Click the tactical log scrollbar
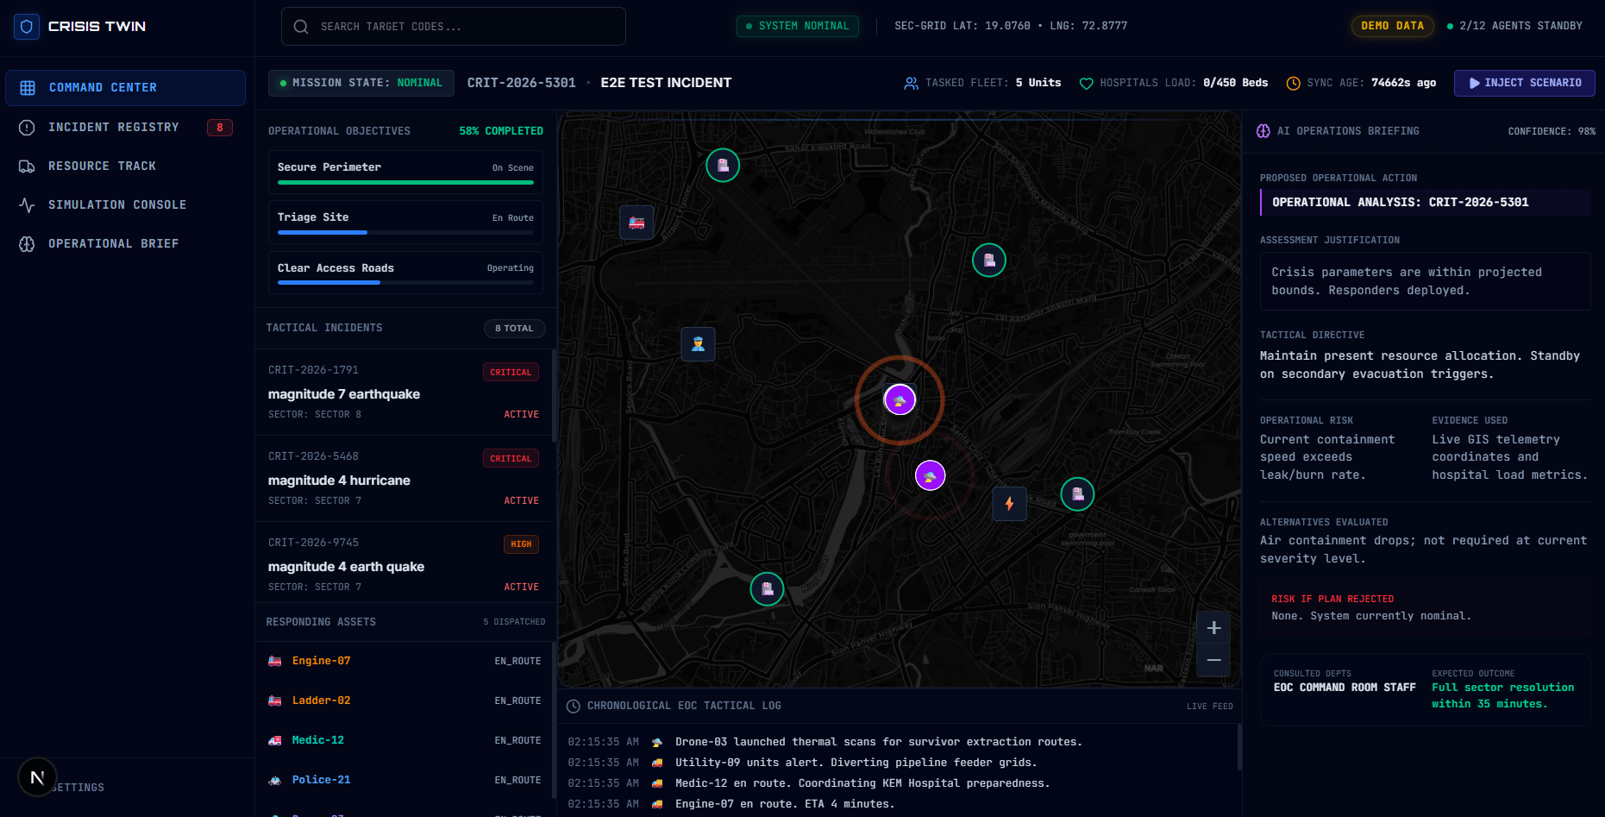This screenshot has height=817, width=1605. click(1239, 747)
